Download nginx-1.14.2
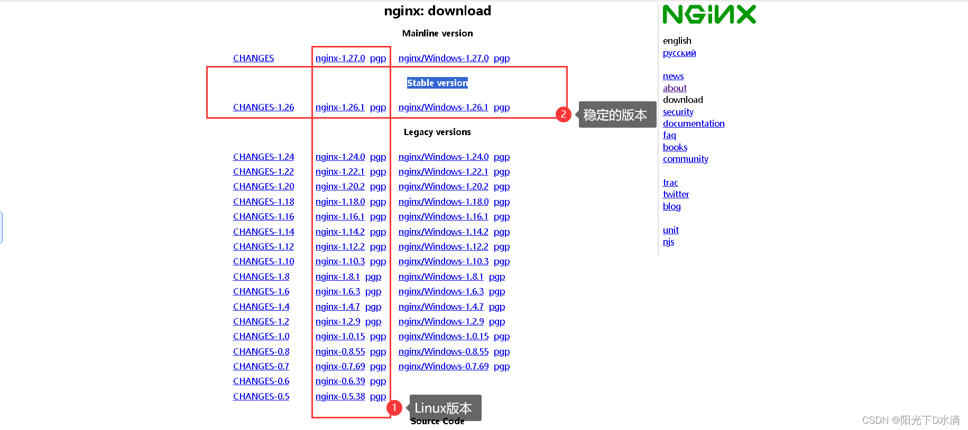The width and height of the screenshot is (968, 430). coord(340,232)
